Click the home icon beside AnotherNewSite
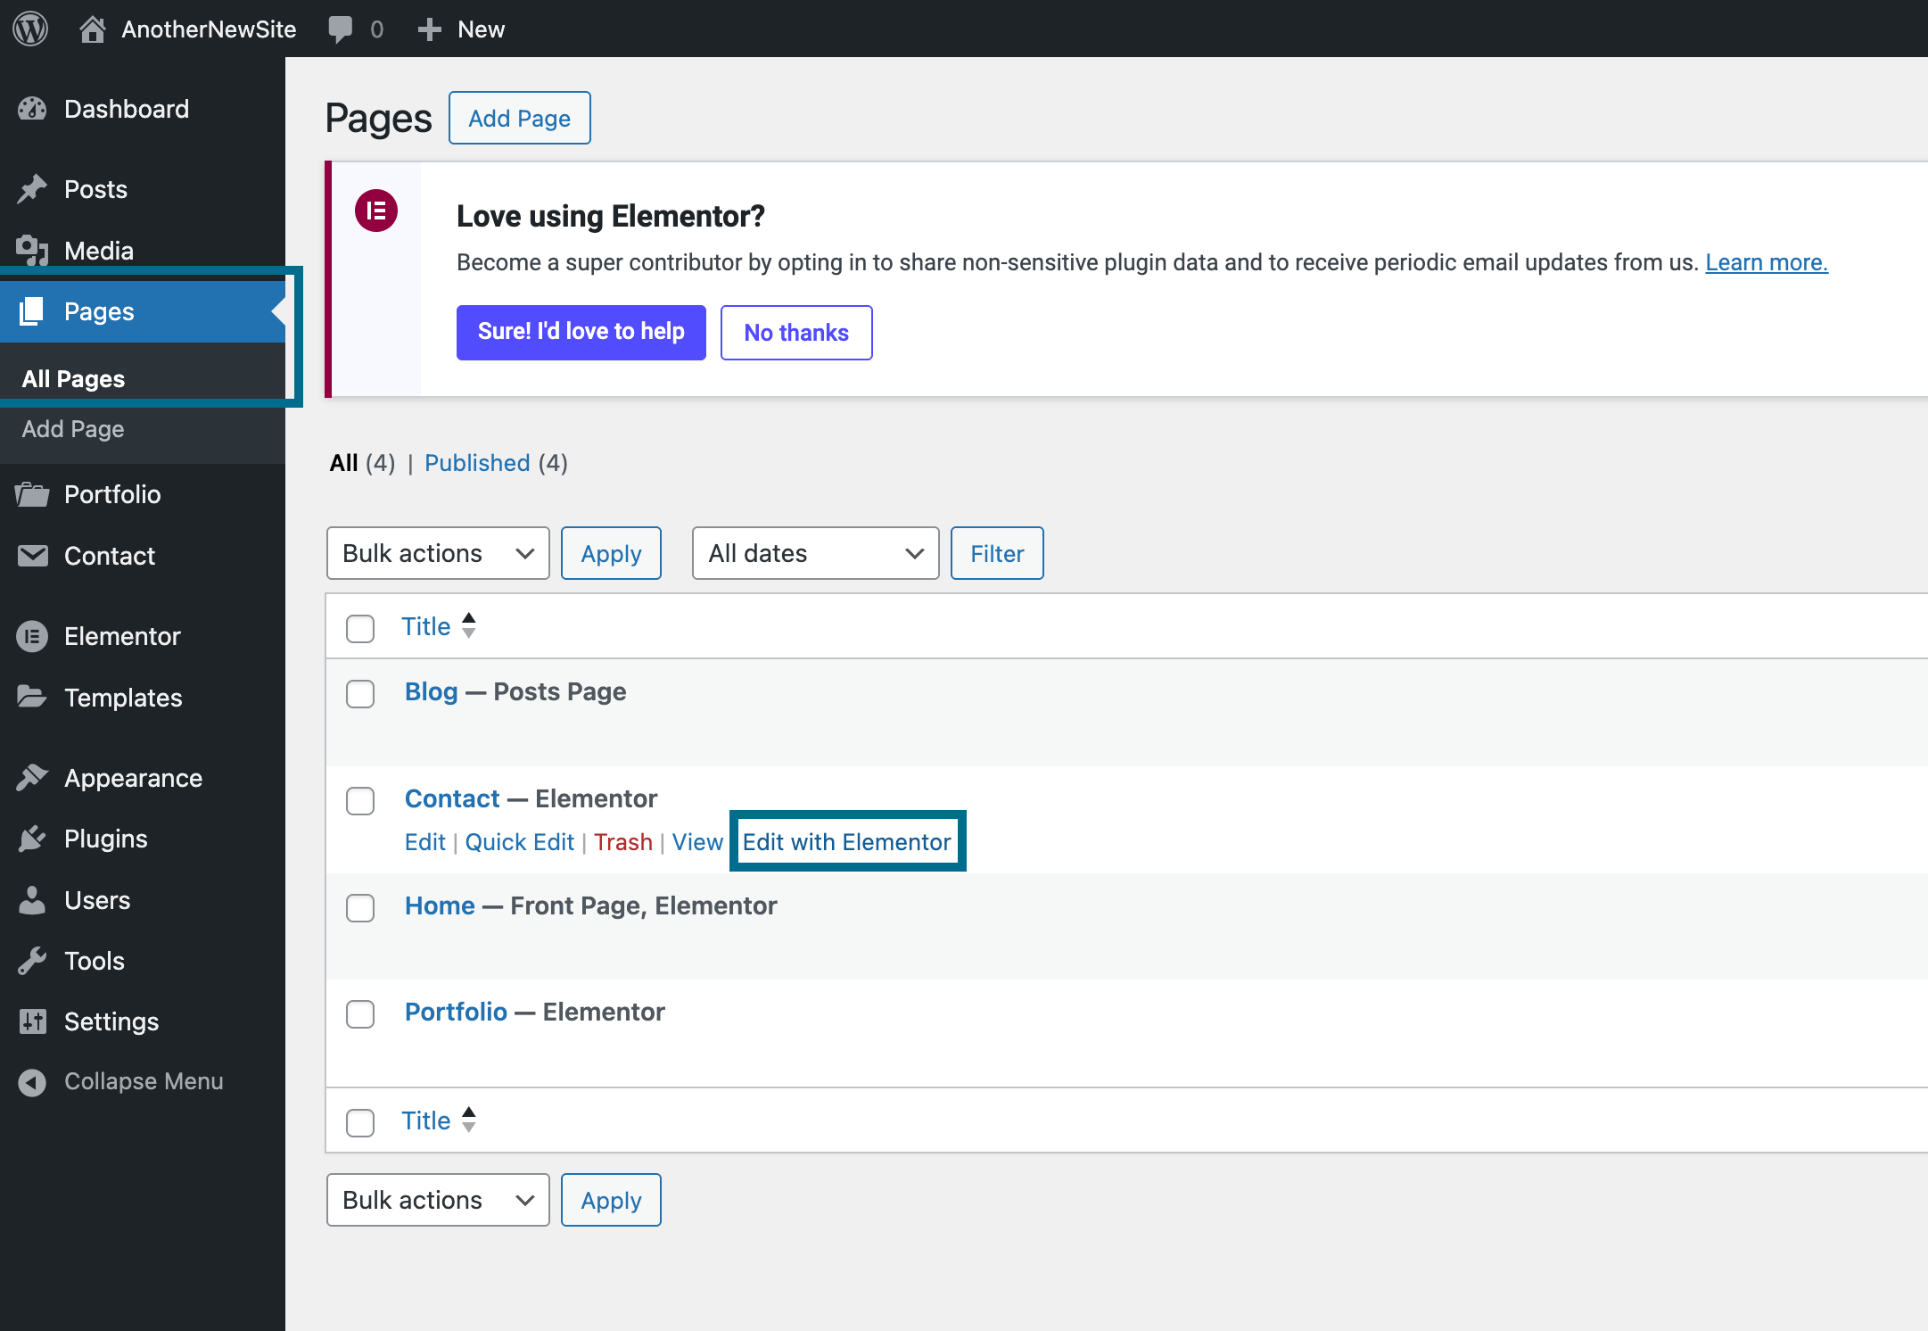This screenshot has width=1928, height=1331. [x=92, y=29]
